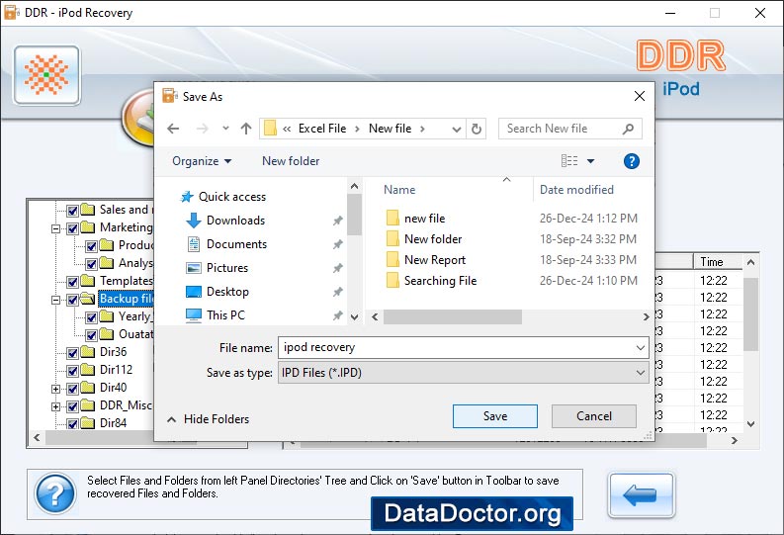
Task: Click Hide Folders
Action: tap(208, 419)
